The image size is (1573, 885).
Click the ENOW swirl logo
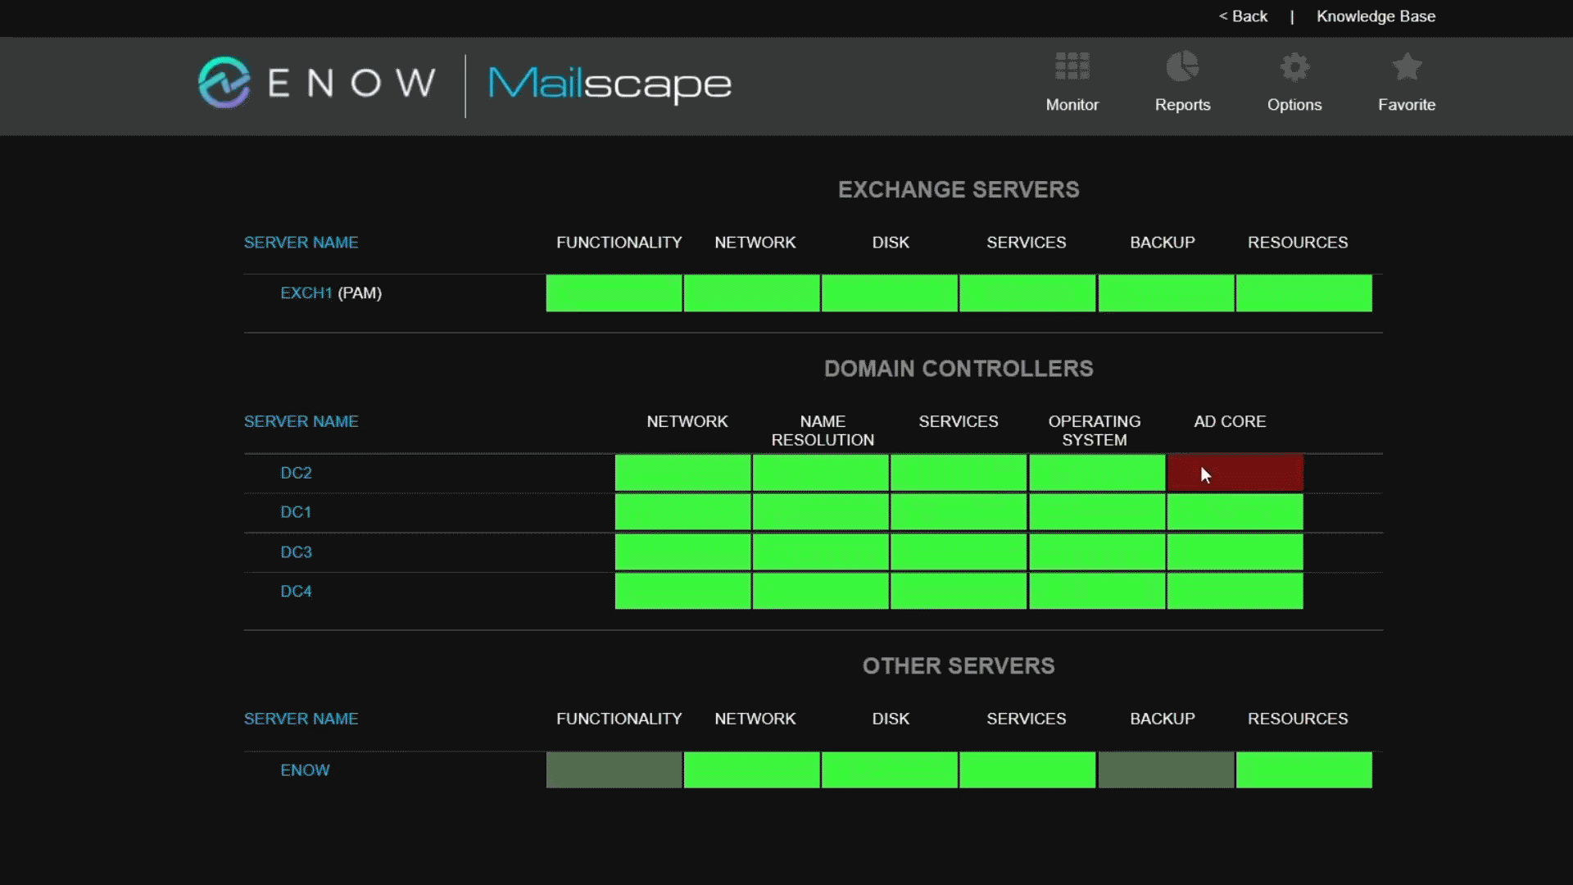pyautogui.click(x=224, y=83)
